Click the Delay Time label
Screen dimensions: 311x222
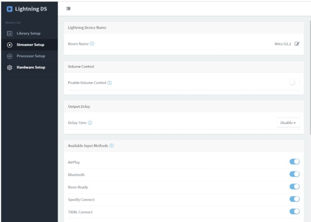(77, 123)
